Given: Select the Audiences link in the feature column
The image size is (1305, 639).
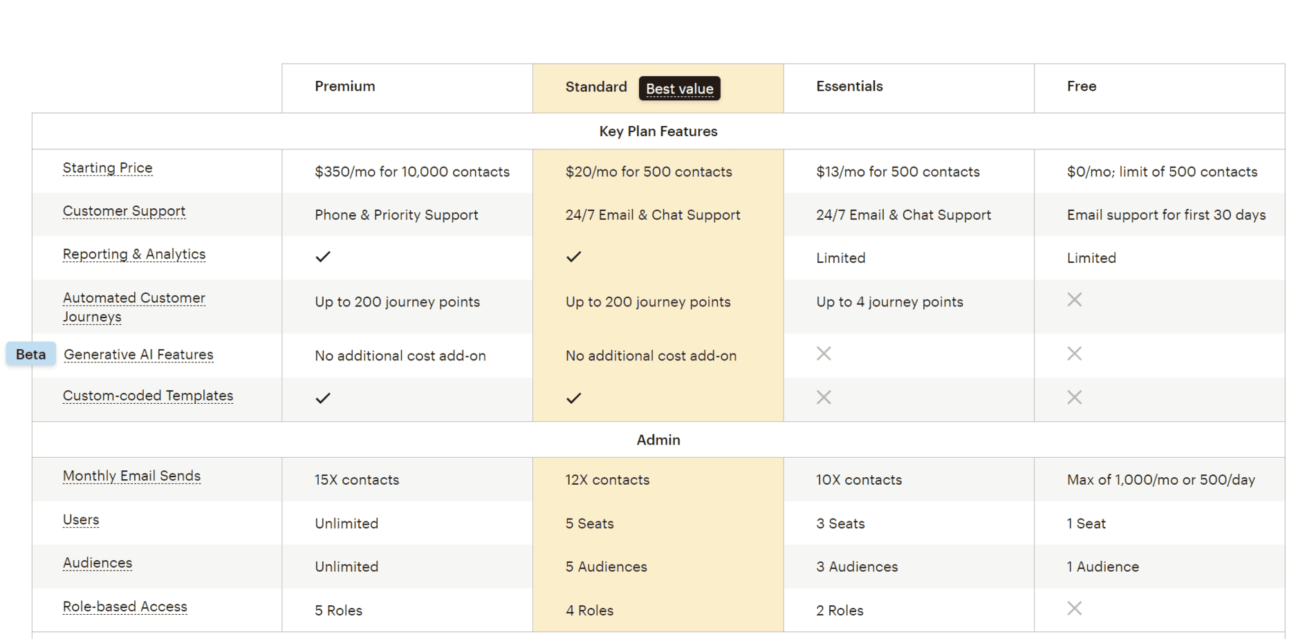Looking at the screenshot, I should pyautogui.click(x=98, y=563).
